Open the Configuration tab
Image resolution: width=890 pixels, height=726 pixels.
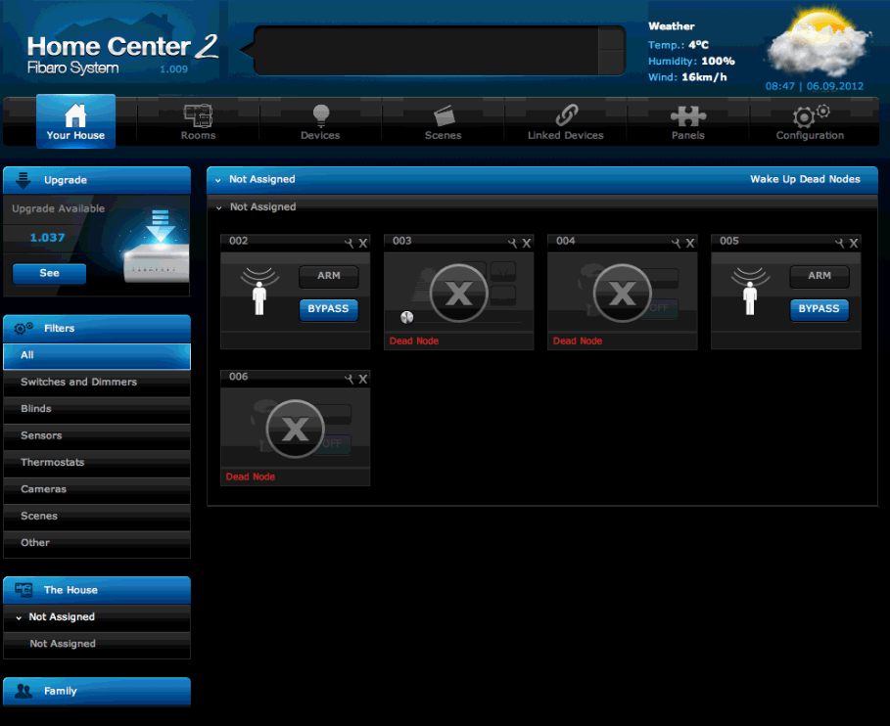[x=811, y=122]
